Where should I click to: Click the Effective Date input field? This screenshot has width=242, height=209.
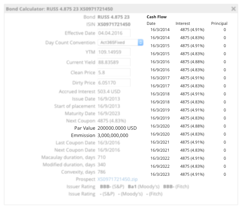[114, 33]
